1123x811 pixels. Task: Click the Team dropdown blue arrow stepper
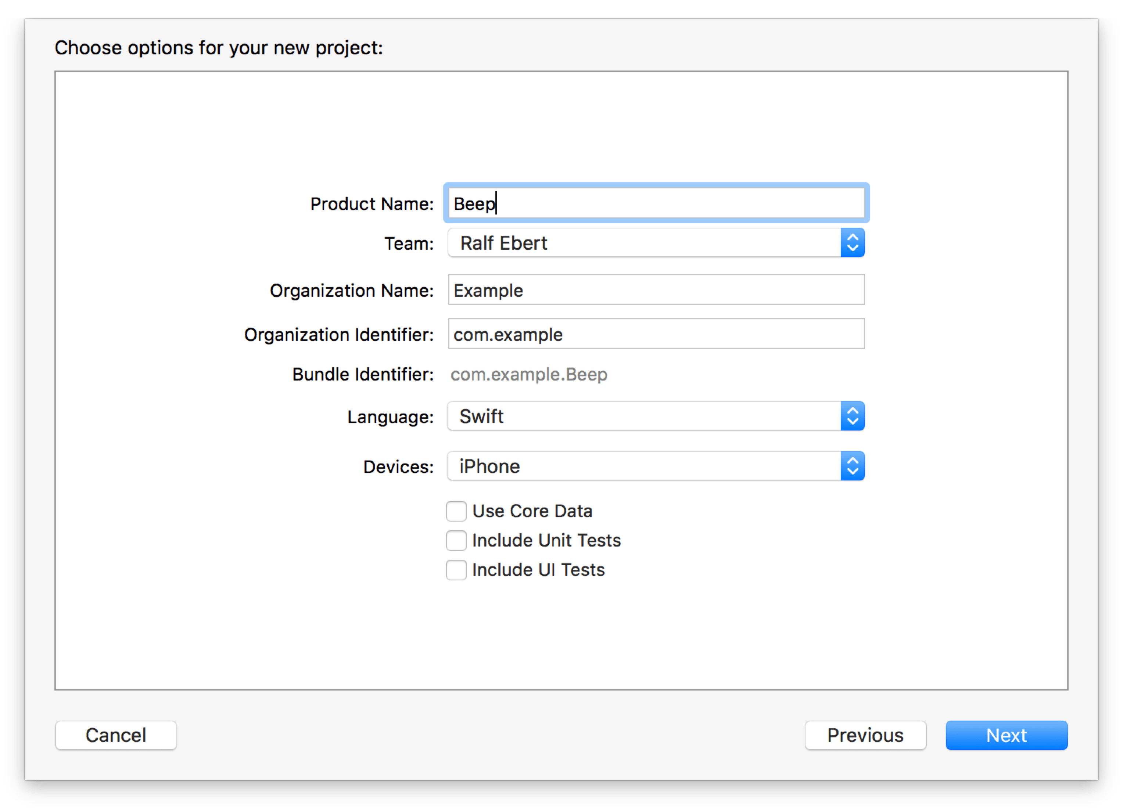point(852,243)
